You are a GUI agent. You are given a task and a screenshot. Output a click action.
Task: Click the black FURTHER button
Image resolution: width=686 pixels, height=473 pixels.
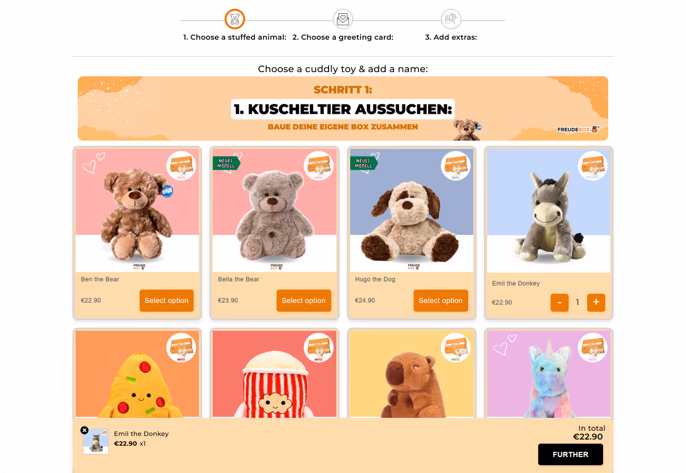pos(570,454)
